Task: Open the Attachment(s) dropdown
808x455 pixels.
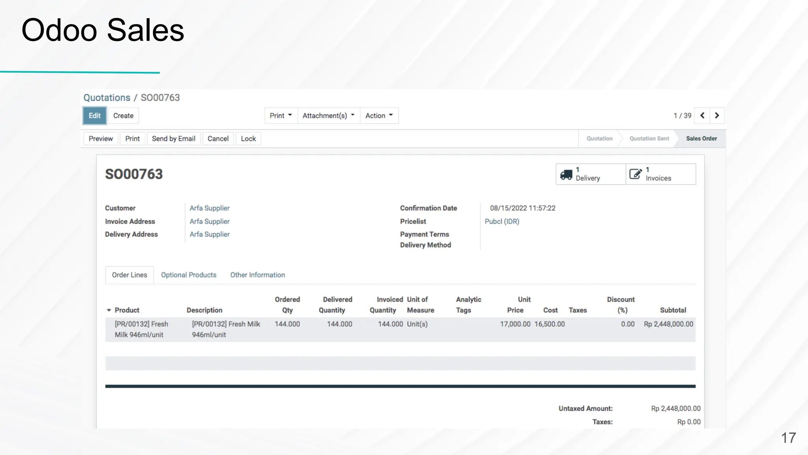Action: pyautogui.click(x=329, y=116)
